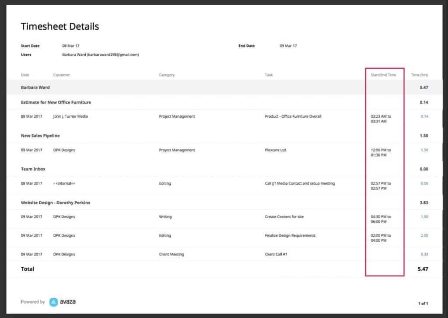Click the Team Inbox project heading
Image resolution: width=448 pixels, height=318 pixels.
(33, 169)
